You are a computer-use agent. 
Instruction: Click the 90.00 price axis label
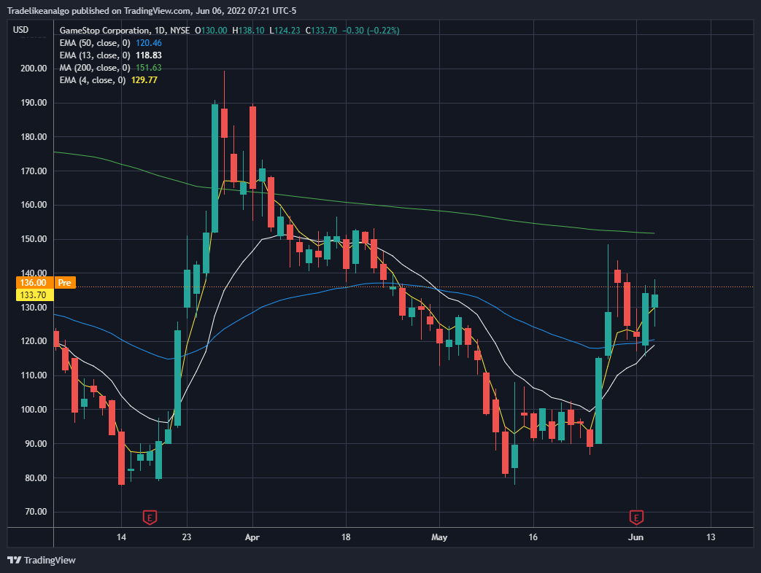click(36, 443)
